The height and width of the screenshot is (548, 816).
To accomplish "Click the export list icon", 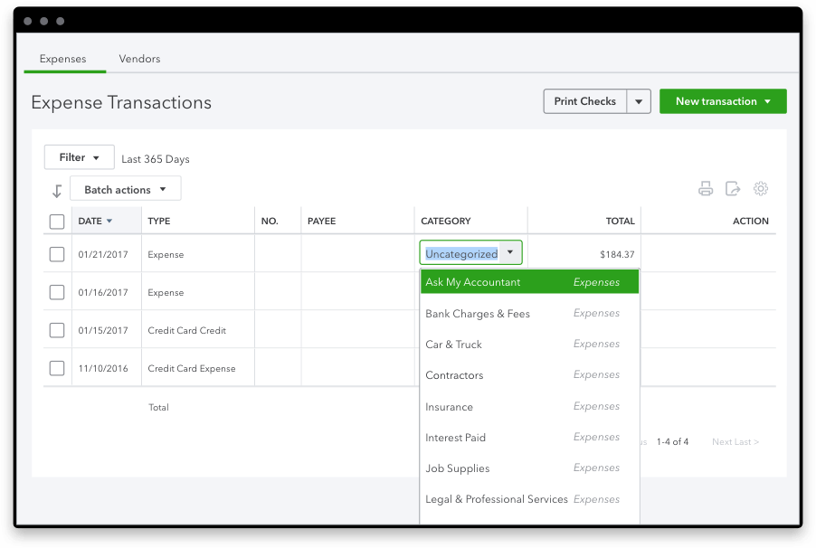I will point(733,189).
